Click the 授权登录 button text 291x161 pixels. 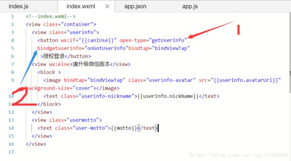tap(54, 56)
